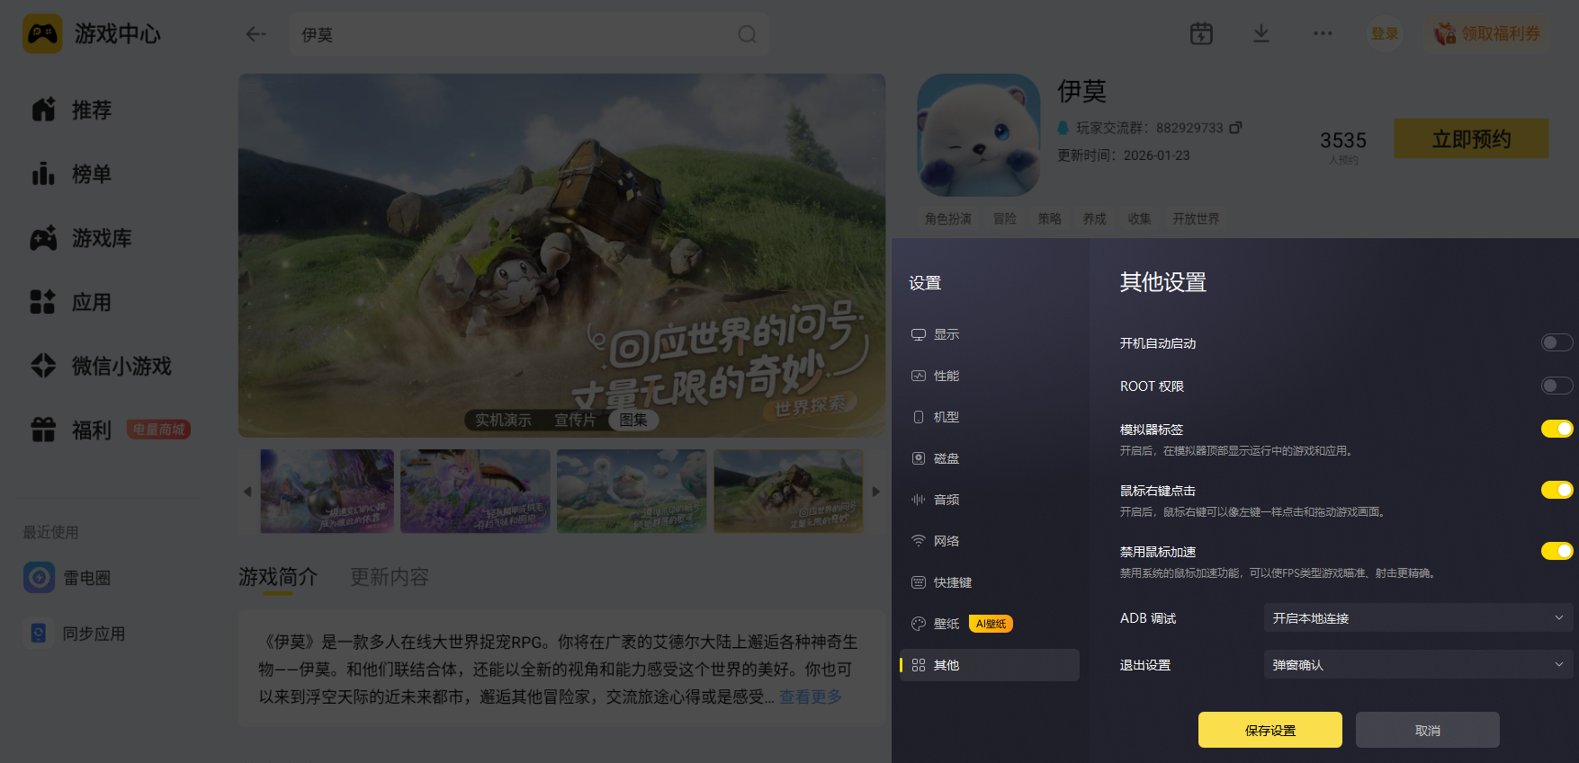Go back with the arrow button
This screenshot has width=1579, height=763.
pos(256,34)
